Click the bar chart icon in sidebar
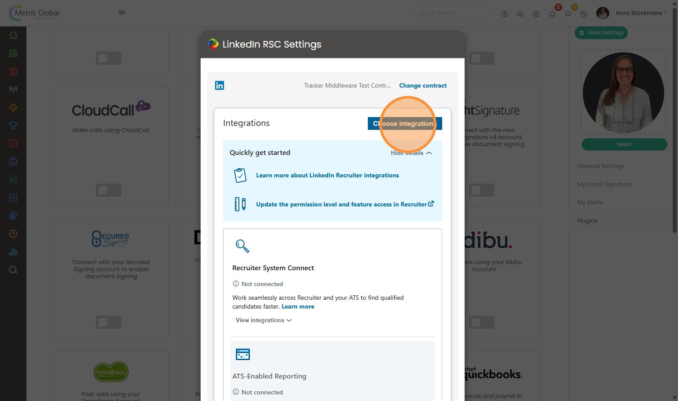Screen dimensions: 678x401 tap(13, 252)
